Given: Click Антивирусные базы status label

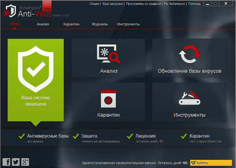Looking at the screenshot, I should coord(48,136).
